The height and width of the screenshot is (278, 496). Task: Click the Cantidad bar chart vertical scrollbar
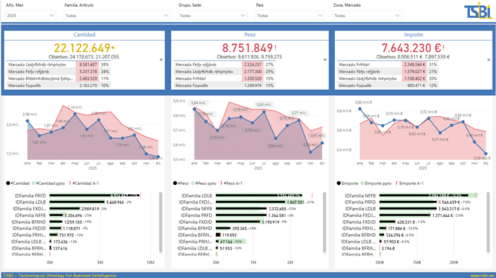(x=160, y=222)
